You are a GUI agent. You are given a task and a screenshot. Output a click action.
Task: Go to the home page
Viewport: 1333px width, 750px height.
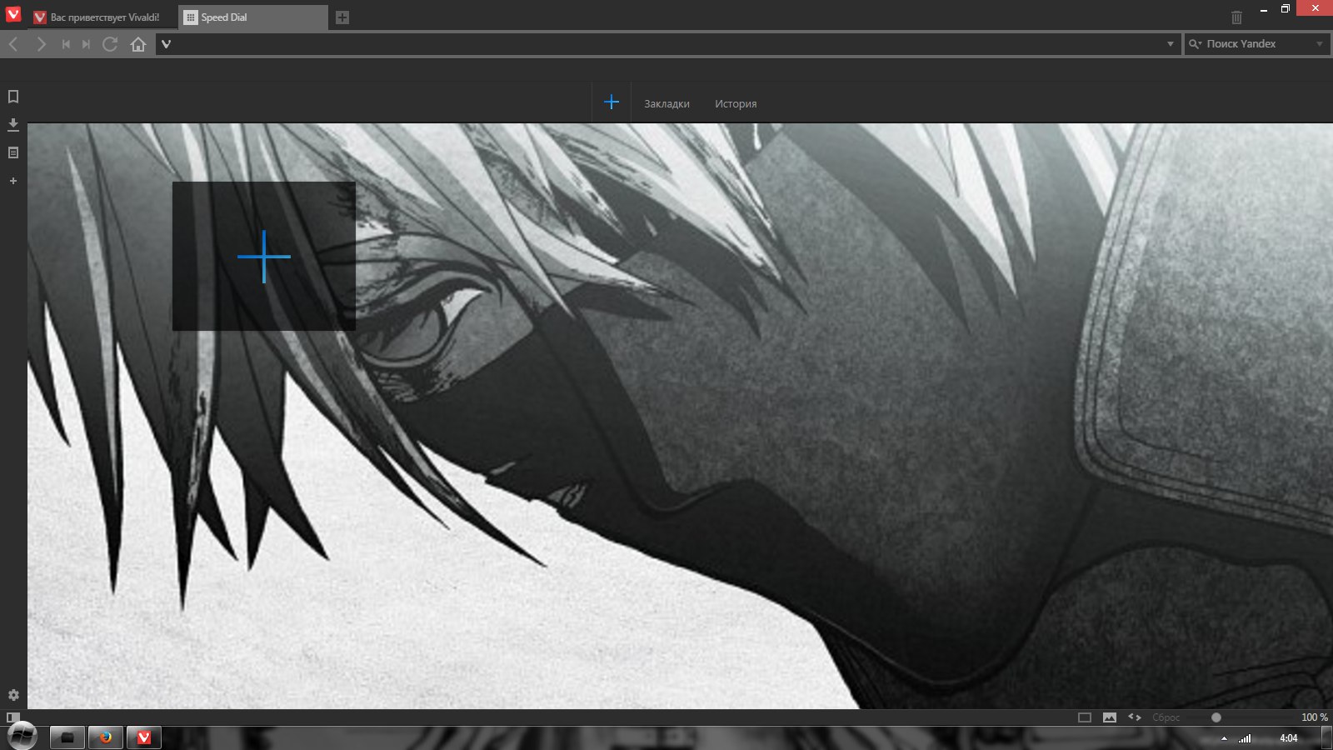138,44
